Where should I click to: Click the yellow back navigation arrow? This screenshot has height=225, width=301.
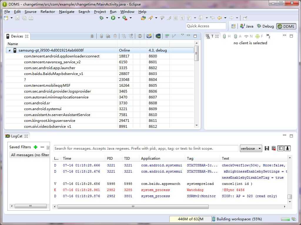[220, 18]
